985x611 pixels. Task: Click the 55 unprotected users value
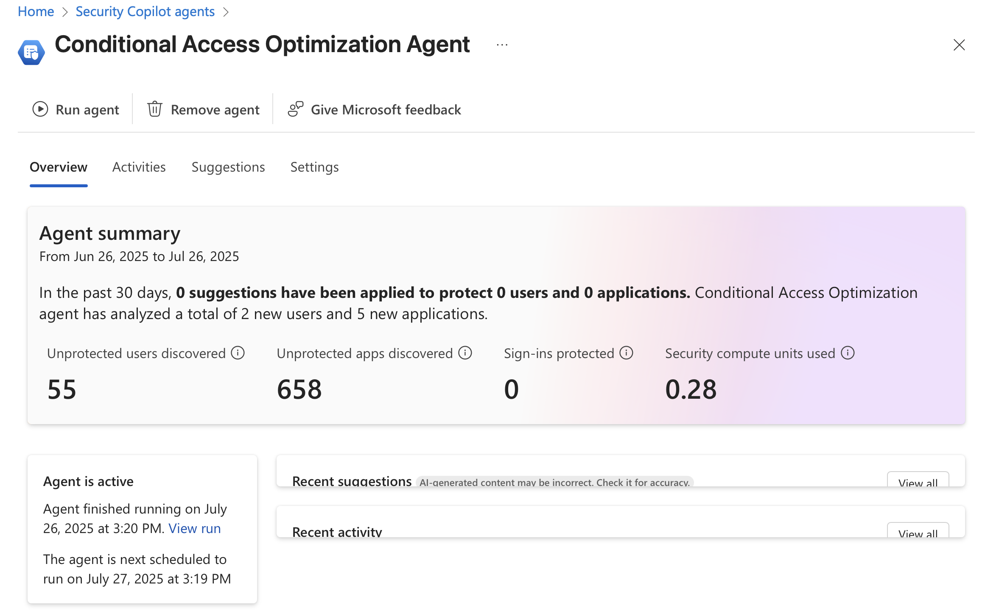pyautogui.click(x=62, y=389)
